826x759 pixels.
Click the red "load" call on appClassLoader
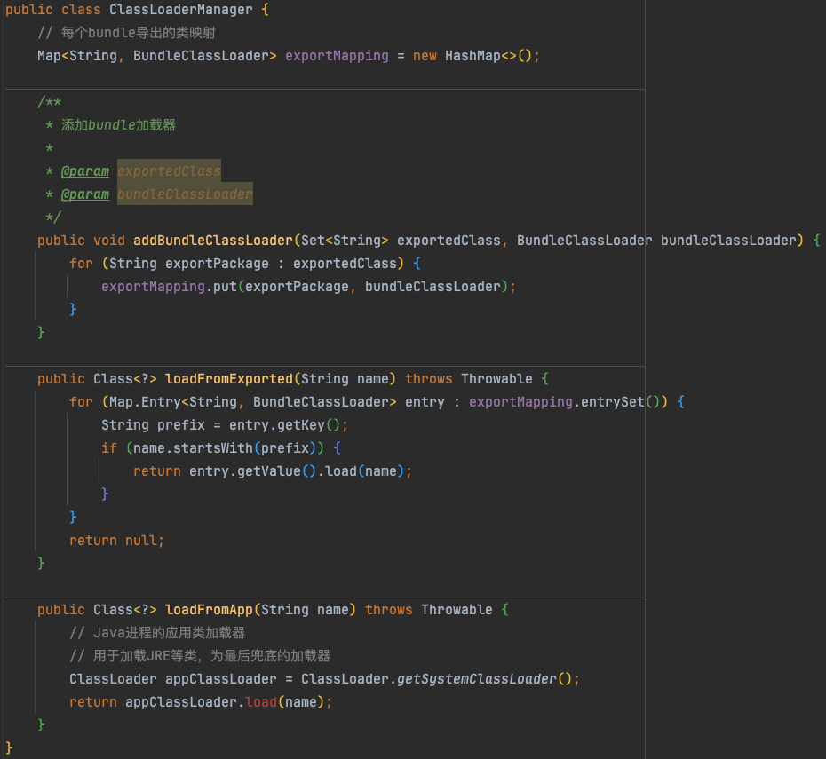point(261,703)
